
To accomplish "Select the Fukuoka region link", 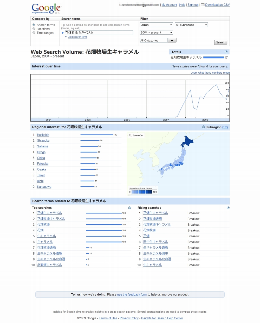I will 43,164.
